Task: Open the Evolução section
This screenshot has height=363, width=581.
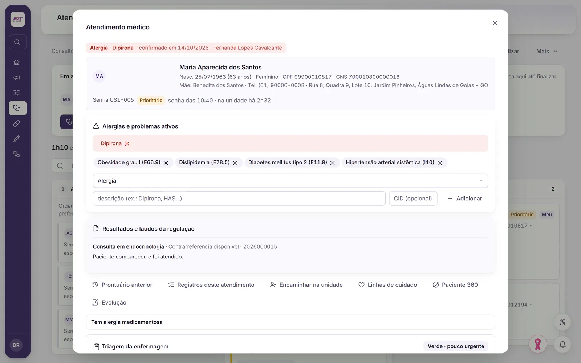Action: click(109, 303)
